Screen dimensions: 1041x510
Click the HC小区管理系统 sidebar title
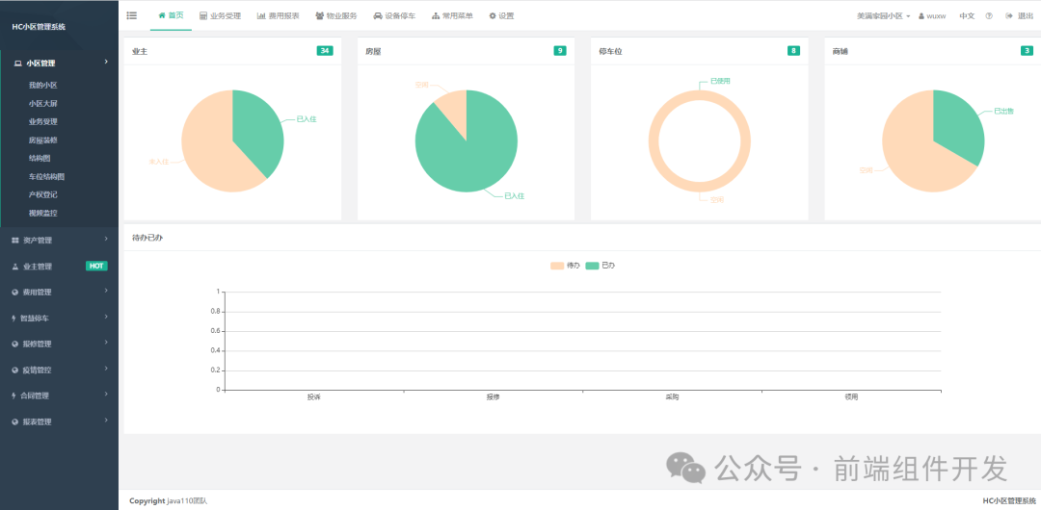[x=40, y=27]
